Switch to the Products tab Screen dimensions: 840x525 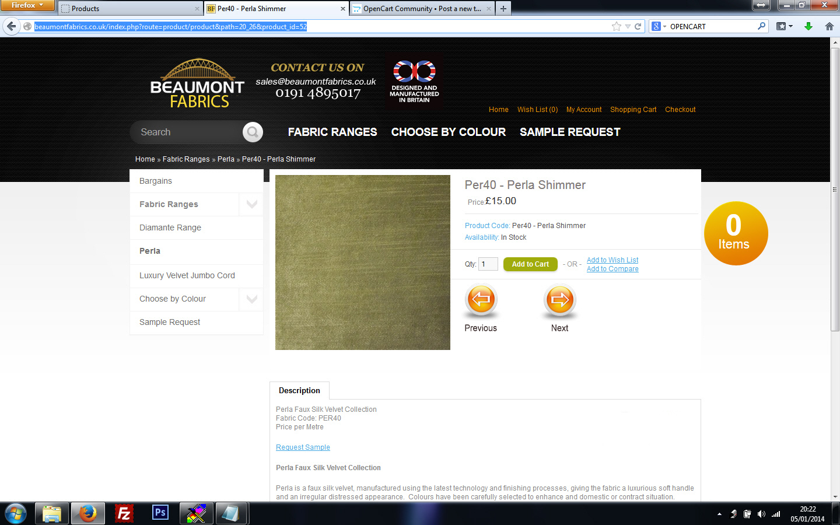130,9
